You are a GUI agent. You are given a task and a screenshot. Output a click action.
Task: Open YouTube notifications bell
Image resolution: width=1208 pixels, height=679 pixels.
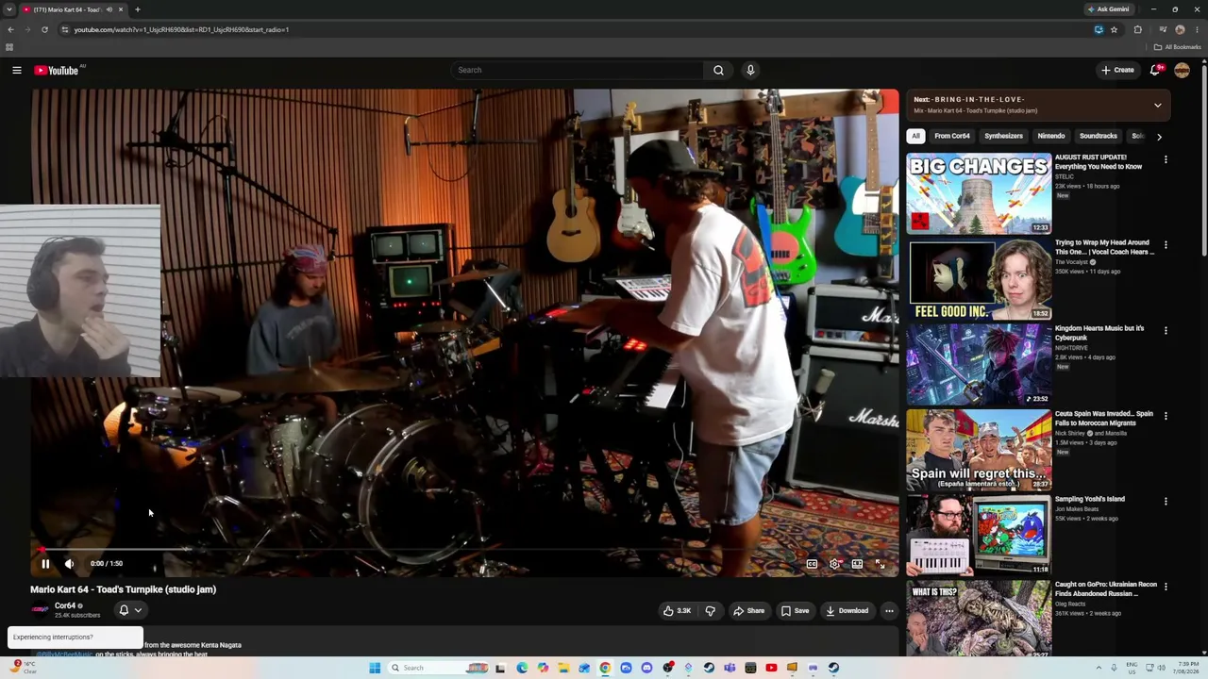click(1156, 70)
